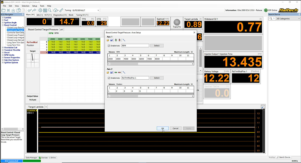
Task: Click Axis 1 insert column icon
Action: pyautogui.click(x=116, y=40)
